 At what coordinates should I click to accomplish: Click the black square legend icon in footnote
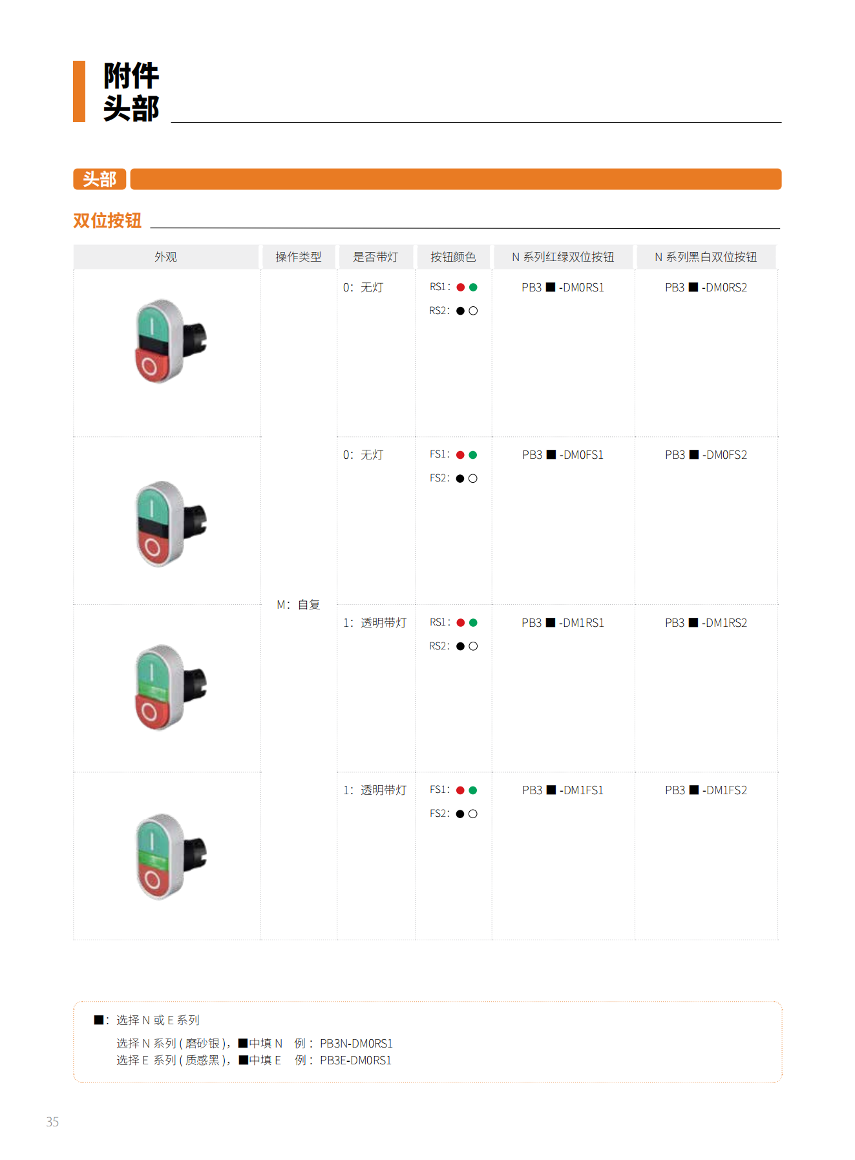[x=98, y=1020]
